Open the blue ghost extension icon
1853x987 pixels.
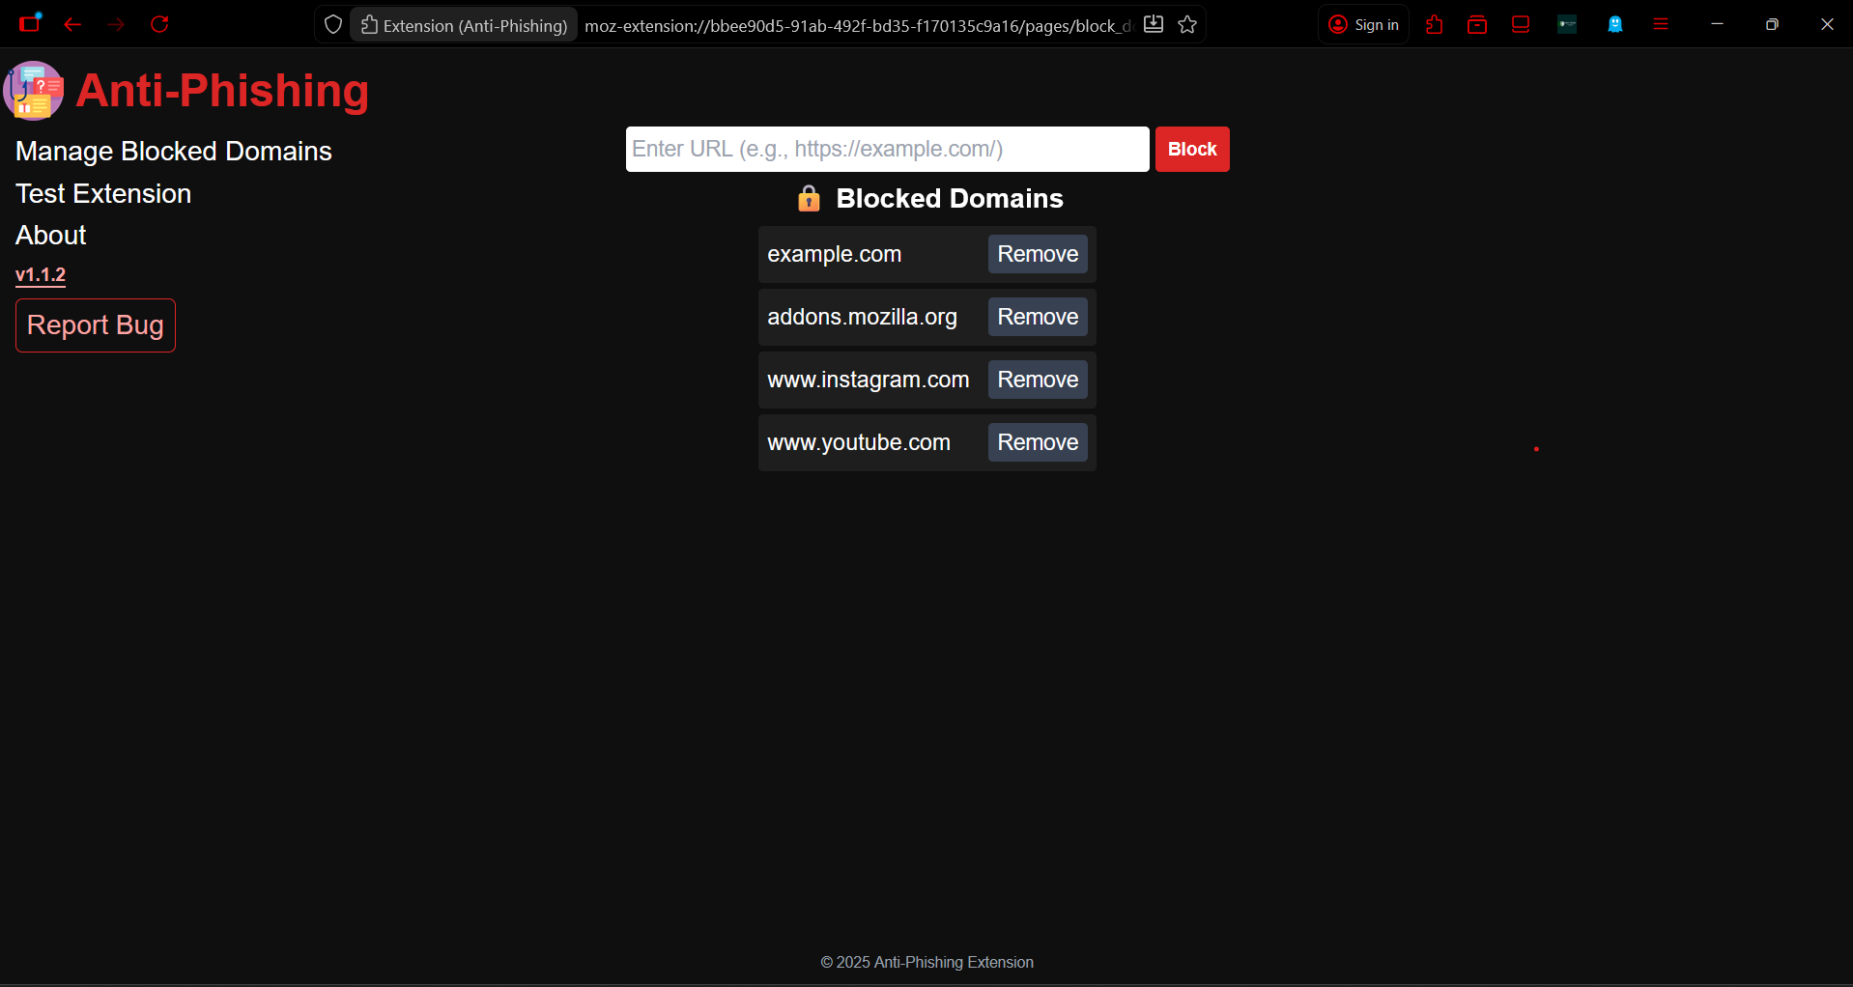click(1614, 25)
